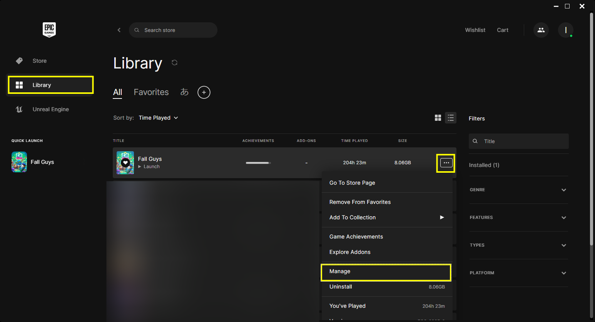Switch to grid view
This screenshot has width=595, height=322.
[438, 118]
